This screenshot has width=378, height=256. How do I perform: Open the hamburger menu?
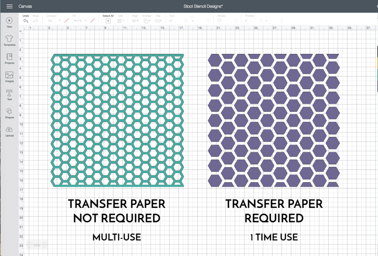pos(9,6)
